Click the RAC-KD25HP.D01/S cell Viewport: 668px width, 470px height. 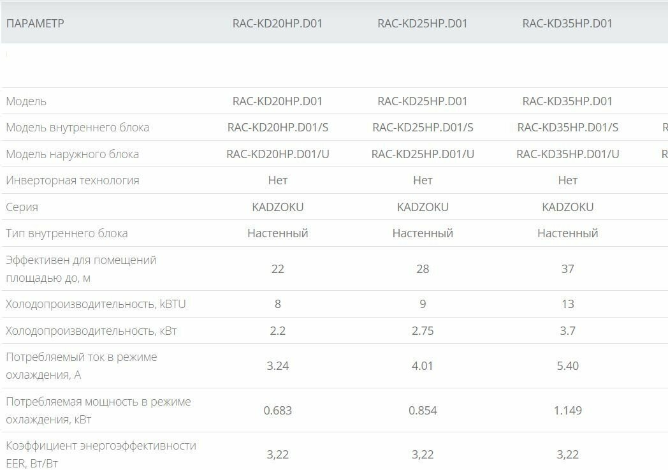(x=423, y=128)
